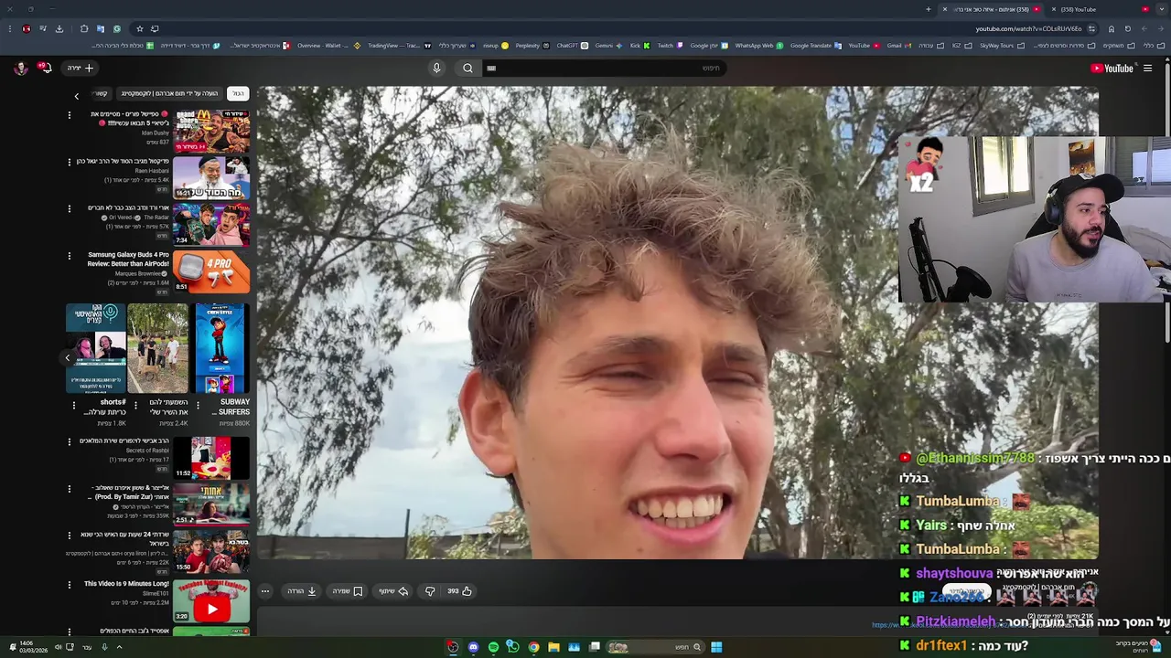This screenshot has height=658, width=1171.
Task: Open the Secrets of Rashbi video thumbnail
Action: pos(211,458)
